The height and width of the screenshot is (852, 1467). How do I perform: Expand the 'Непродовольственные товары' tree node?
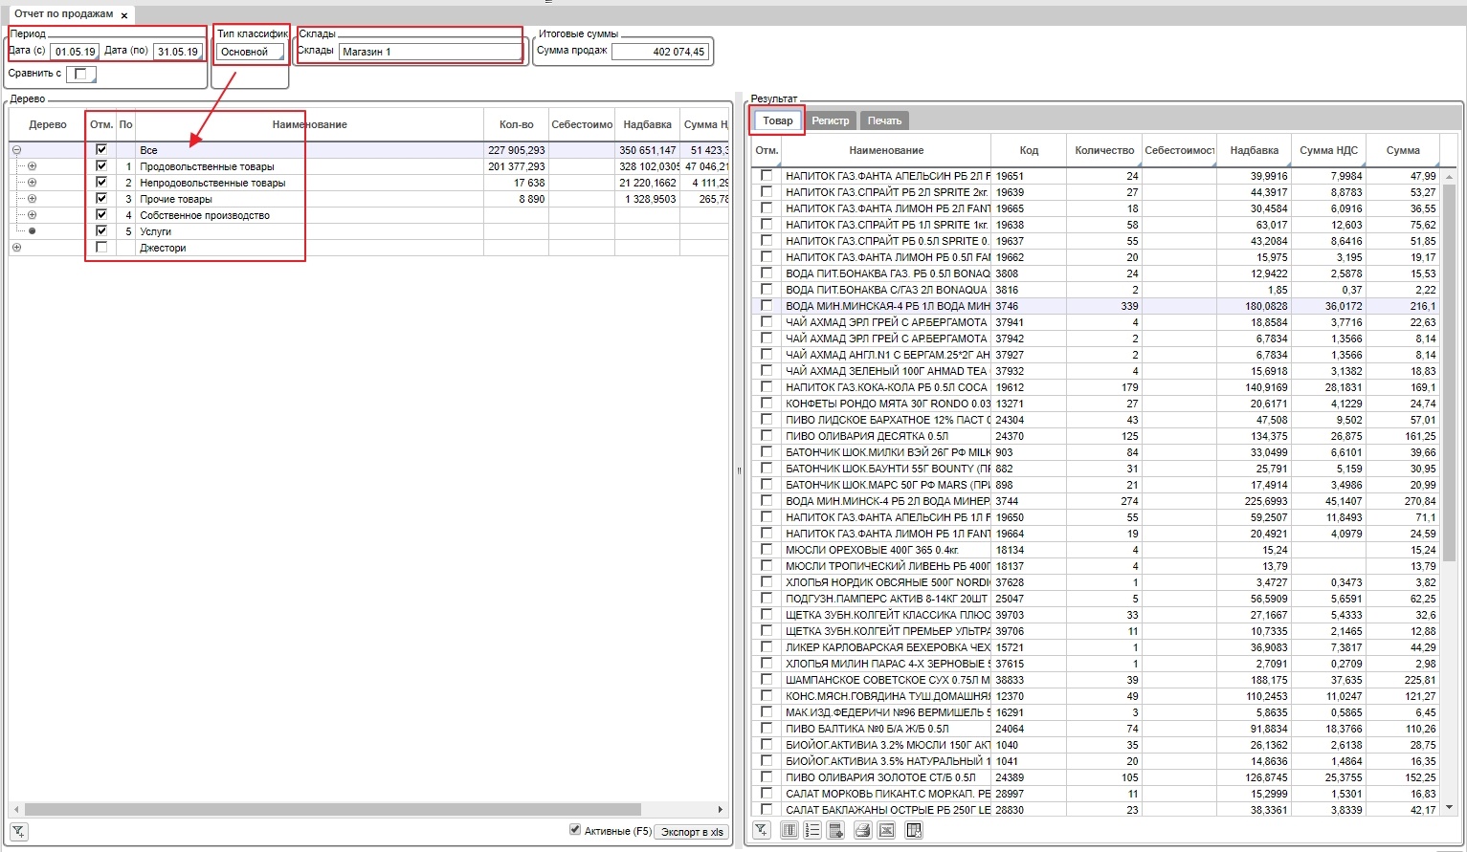(32, 183)
